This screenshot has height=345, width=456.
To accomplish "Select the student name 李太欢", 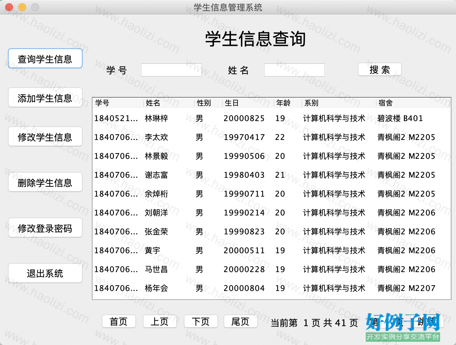I will click(156, 137).
